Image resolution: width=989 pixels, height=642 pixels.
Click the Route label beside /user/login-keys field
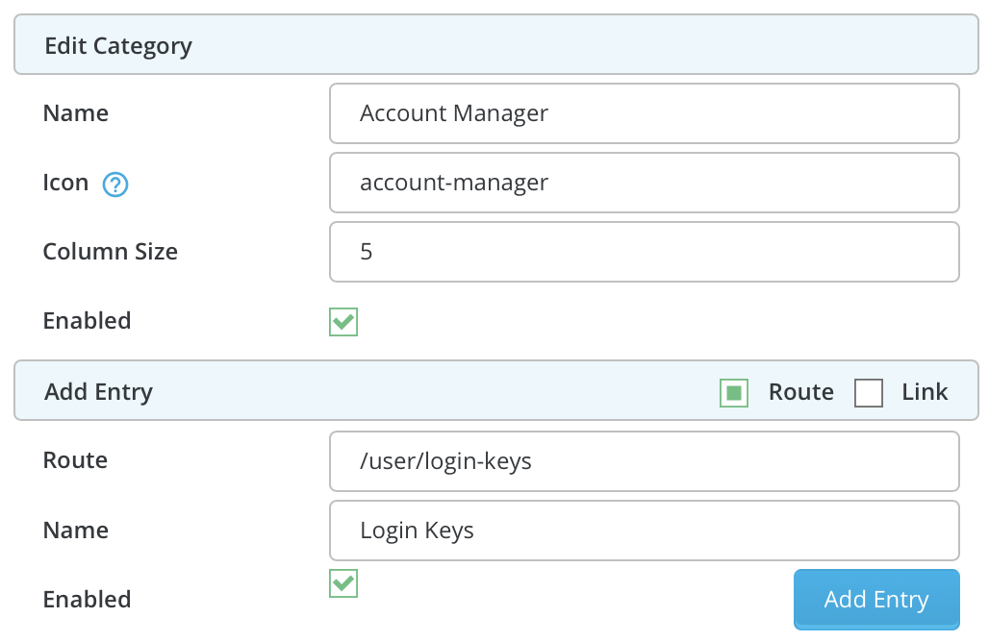tap(75, 461)
